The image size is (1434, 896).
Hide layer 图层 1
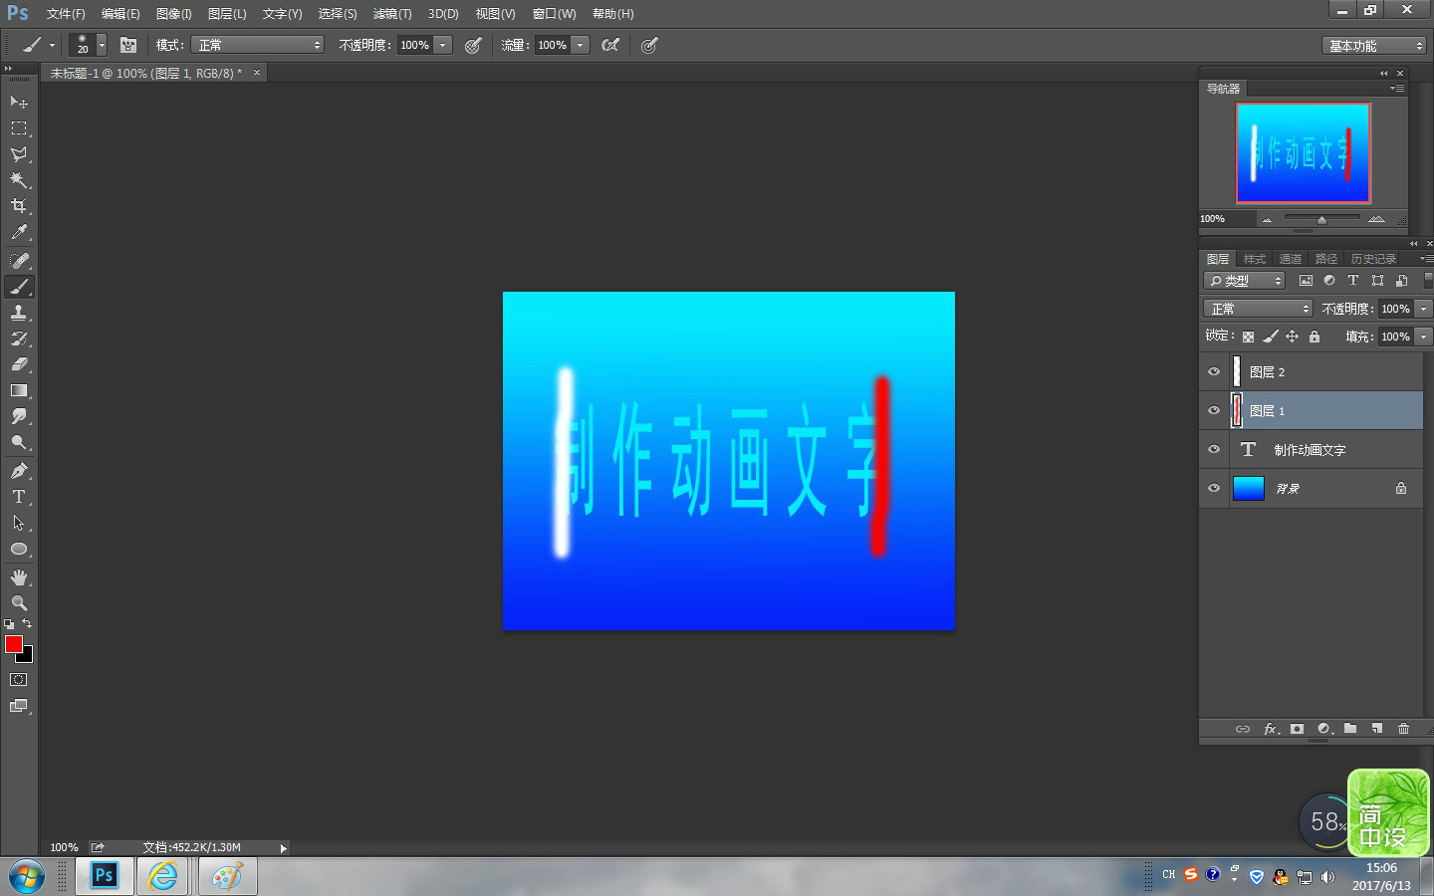(1214, 410)
